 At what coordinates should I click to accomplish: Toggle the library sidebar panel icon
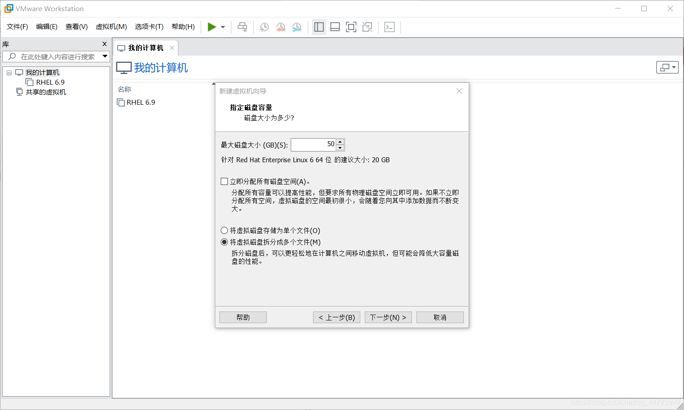click(x=319, y=27)
